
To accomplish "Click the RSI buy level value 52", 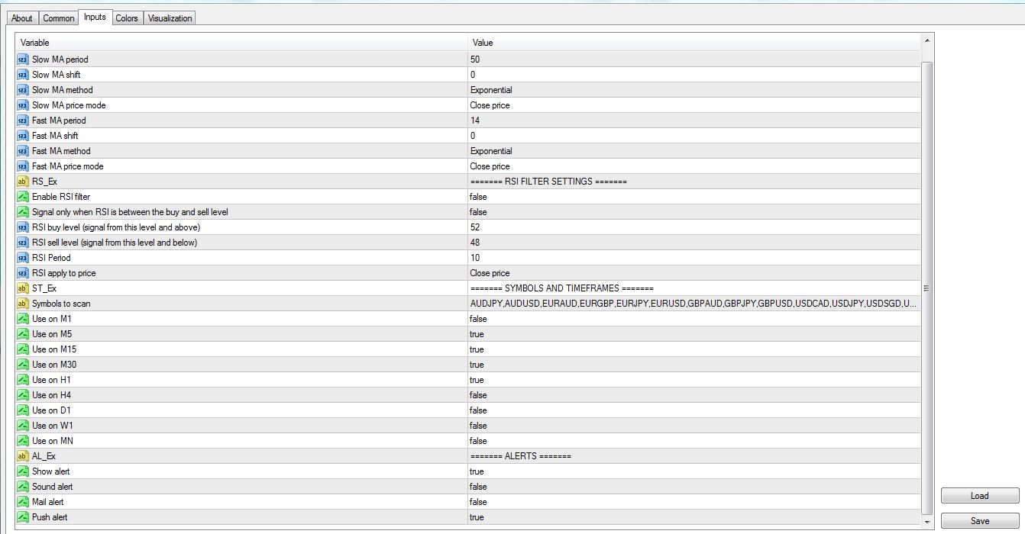I will pos(694,227).
